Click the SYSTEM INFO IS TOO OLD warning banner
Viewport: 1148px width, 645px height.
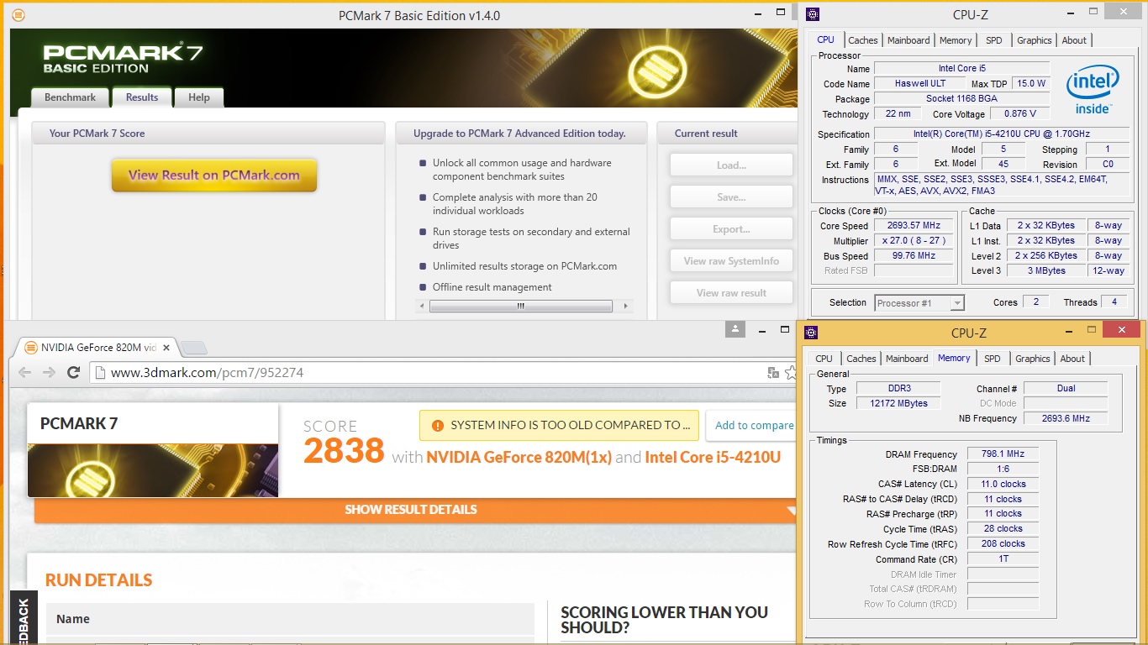(x=560, y=426)
